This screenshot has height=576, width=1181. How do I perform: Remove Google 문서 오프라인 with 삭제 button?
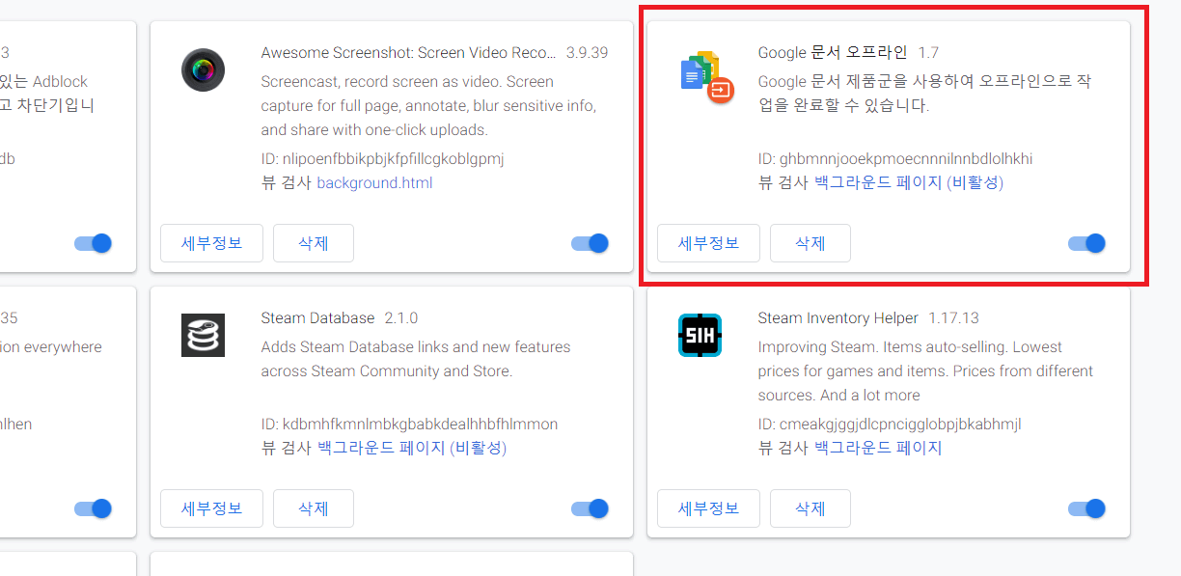point(810,243)
